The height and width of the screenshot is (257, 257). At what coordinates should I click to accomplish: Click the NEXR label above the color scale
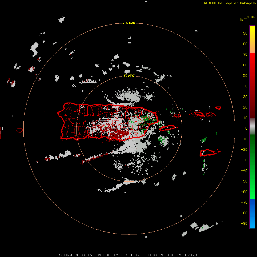[251, 17]
